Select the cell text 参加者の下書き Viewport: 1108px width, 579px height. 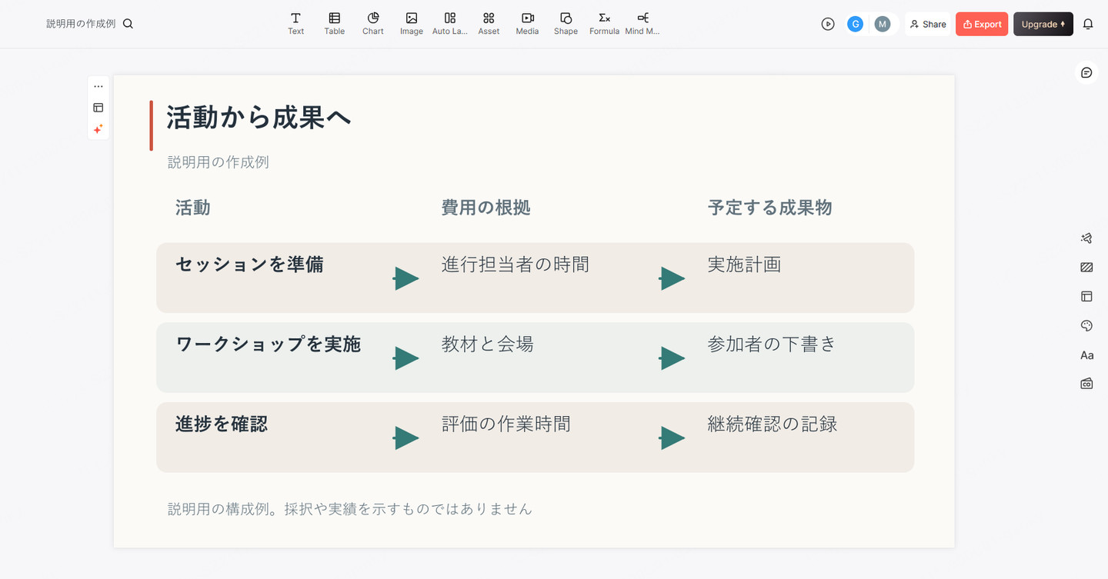(772, 344)
